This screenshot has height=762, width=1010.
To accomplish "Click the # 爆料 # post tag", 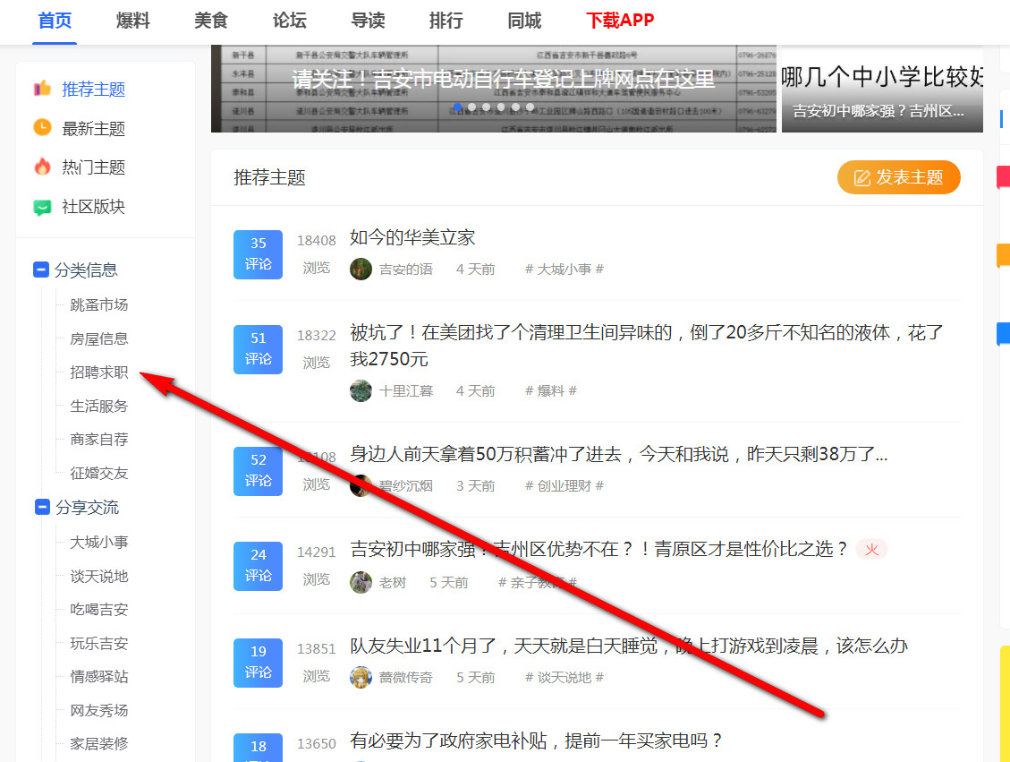I will 551,390.
